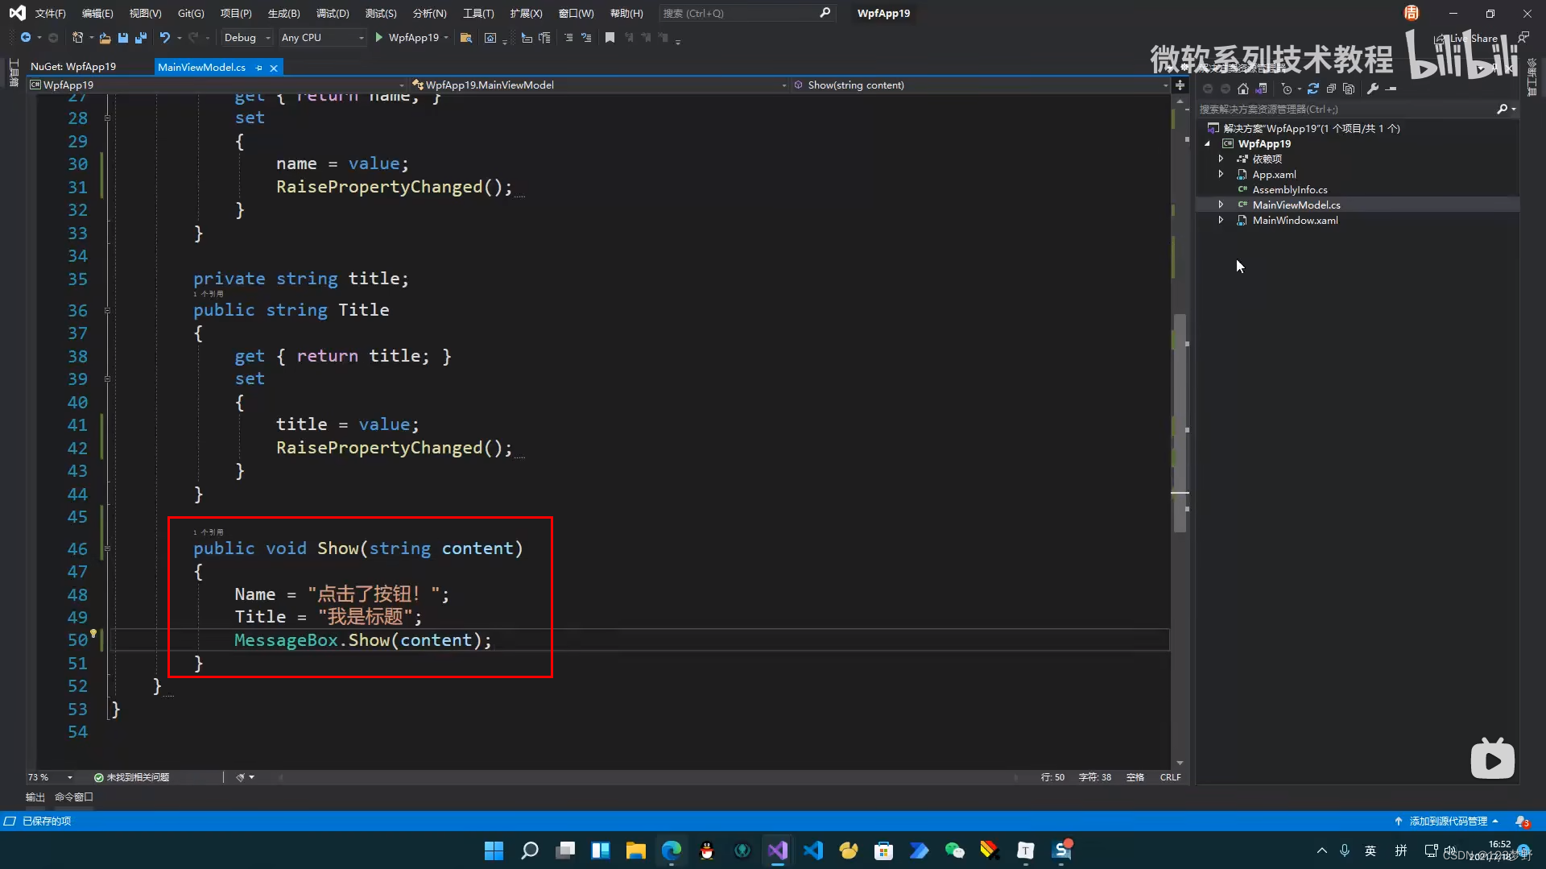Viewport: 1546px width, 869px height.
Task: Click the Find in Files folder icon
Action: (x=465, y=38)
